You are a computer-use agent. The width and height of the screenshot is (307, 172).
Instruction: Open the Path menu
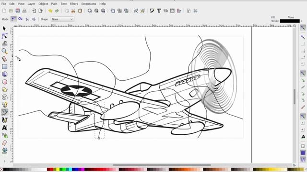54,4
